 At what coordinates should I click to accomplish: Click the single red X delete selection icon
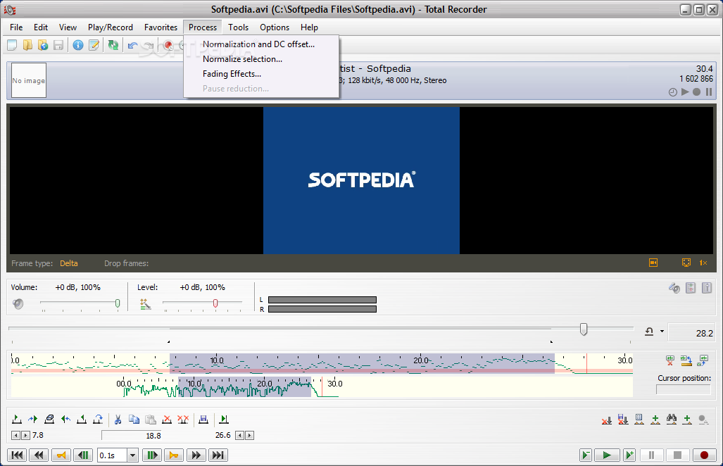(x=167, y=419)
